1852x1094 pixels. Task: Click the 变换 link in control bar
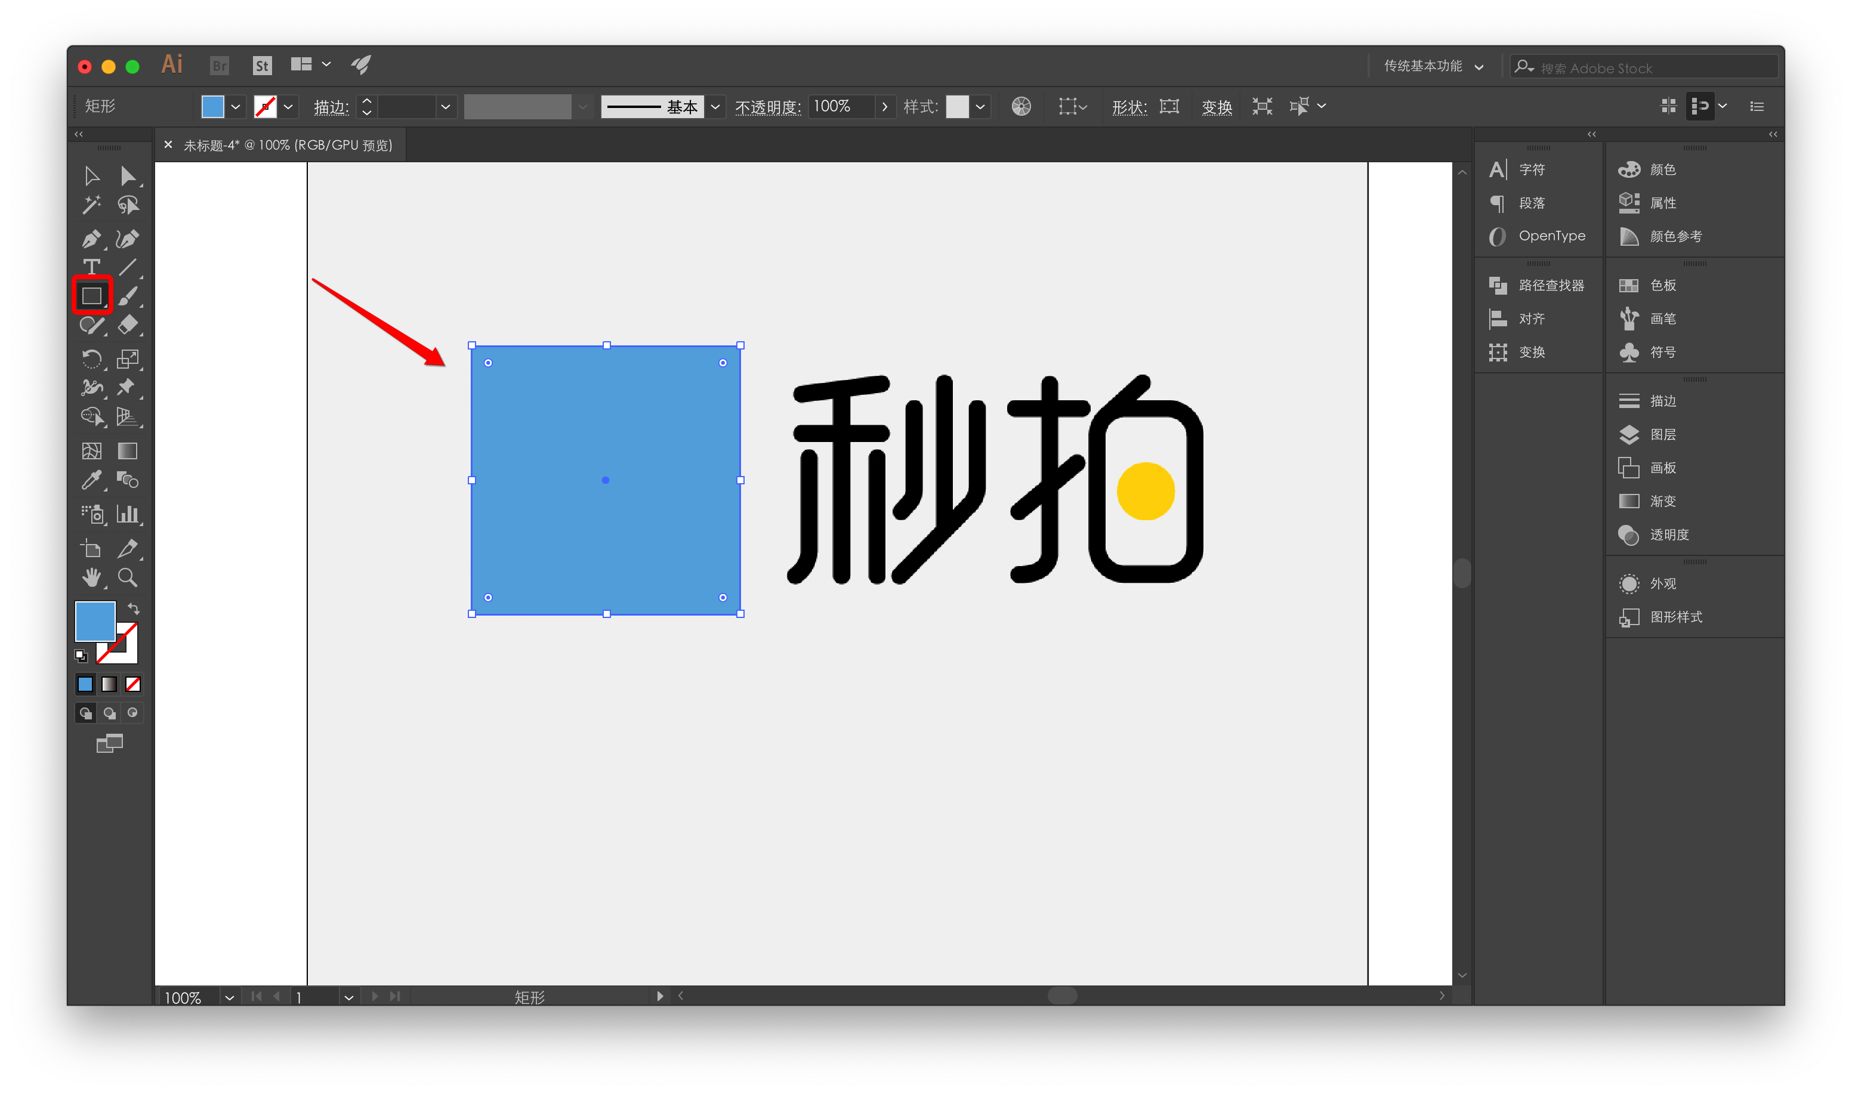1217,107
